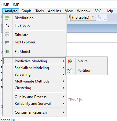Expand the Predictive Modeling submenu
This screenshot has height=121, width=117.
tap(35, 61)
